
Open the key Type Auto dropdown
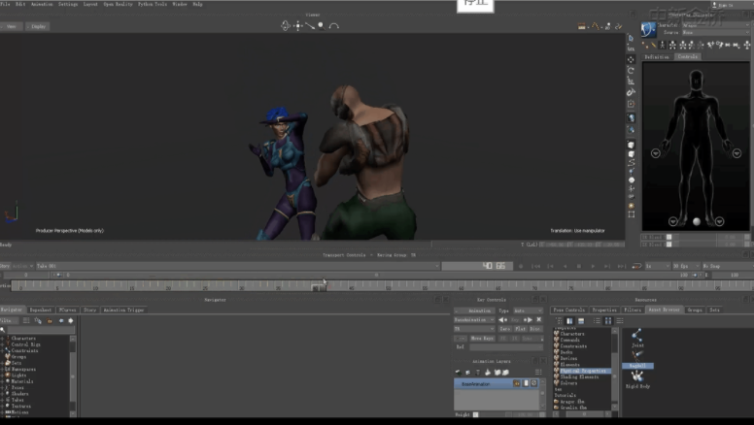pos(528,311)
